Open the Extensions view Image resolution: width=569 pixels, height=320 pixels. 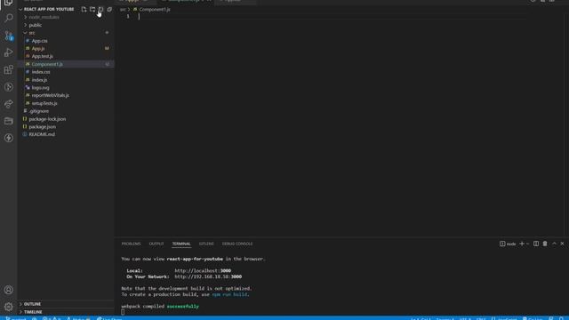click(x=9, y=69)
